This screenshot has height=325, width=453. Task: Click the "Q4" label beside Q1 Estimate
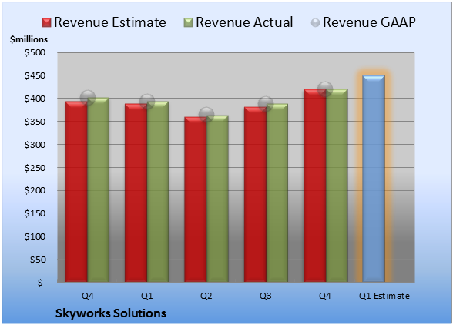coord(325,296)
